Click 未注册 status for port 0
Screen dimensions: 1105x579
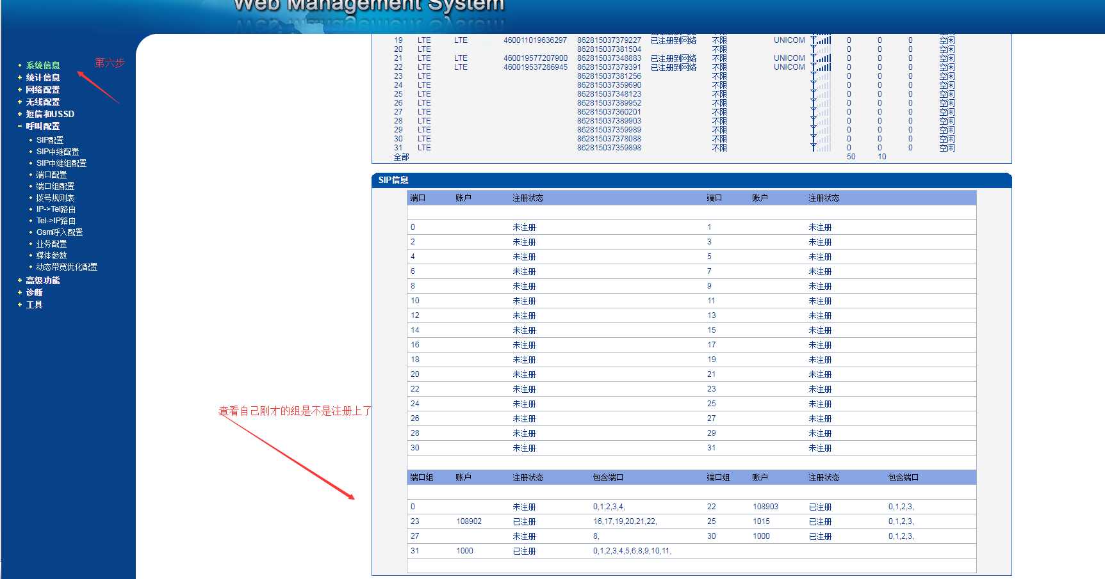pyautogui.click(x=524, y=228)
